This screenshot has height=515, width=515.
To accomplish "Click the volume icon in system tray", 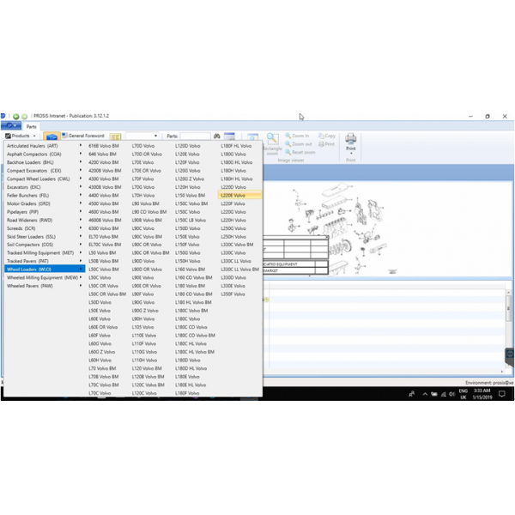I will pos(452,394).
